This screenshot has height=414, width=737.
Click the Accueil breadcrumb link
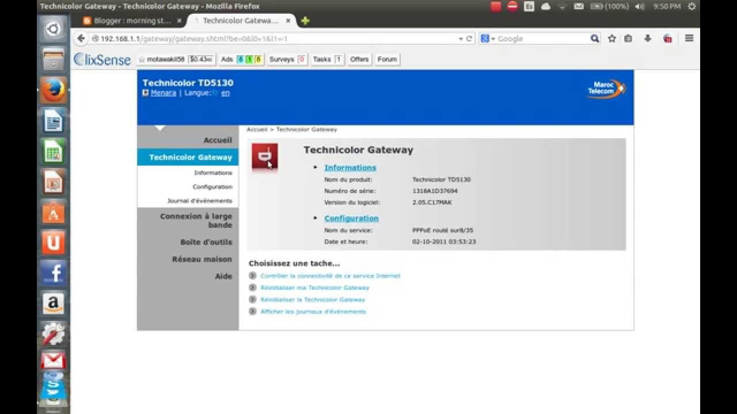tap(257, 129)
